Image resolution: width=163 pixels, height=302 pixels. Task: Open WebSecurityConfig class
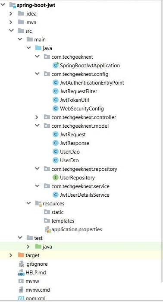(82, 109)
